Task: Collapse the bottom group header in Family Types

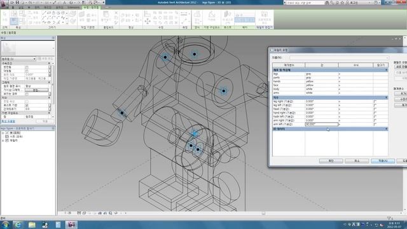Action: click(x=386, y=128)
